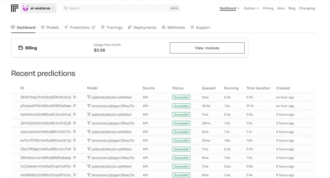Viewport: 330px width, 178px height.
Task: Click the model icon in the pvfcr9970srmc row
Action: tap(89, 140)
